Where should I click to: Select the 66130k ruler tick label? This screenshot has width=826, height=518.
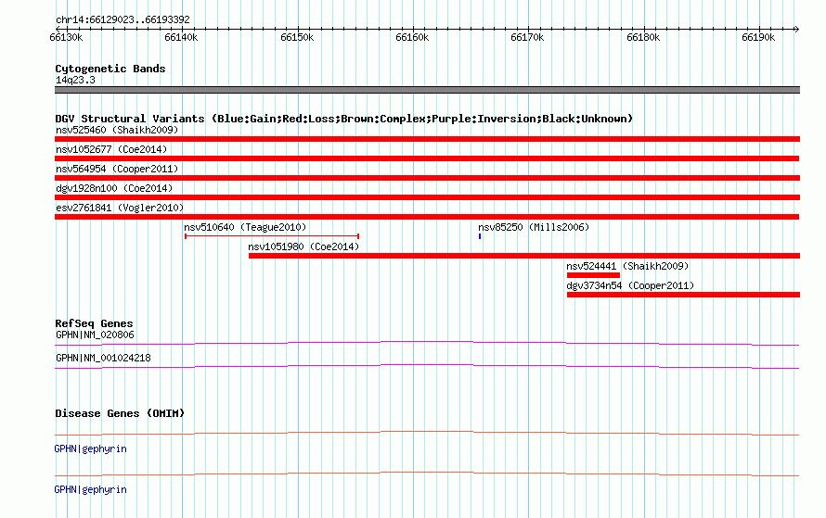click(x=66, y=37)
